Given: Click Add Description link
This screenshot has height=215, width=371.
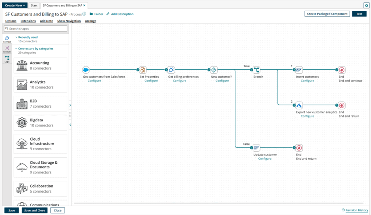Looking at the screenshot, I should click(x=120, y=14).
